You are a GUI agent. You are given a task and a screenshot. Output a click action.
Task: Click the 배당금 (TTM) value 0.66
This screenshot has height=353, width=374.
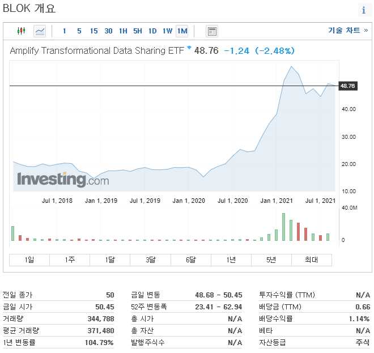[363, 307]
